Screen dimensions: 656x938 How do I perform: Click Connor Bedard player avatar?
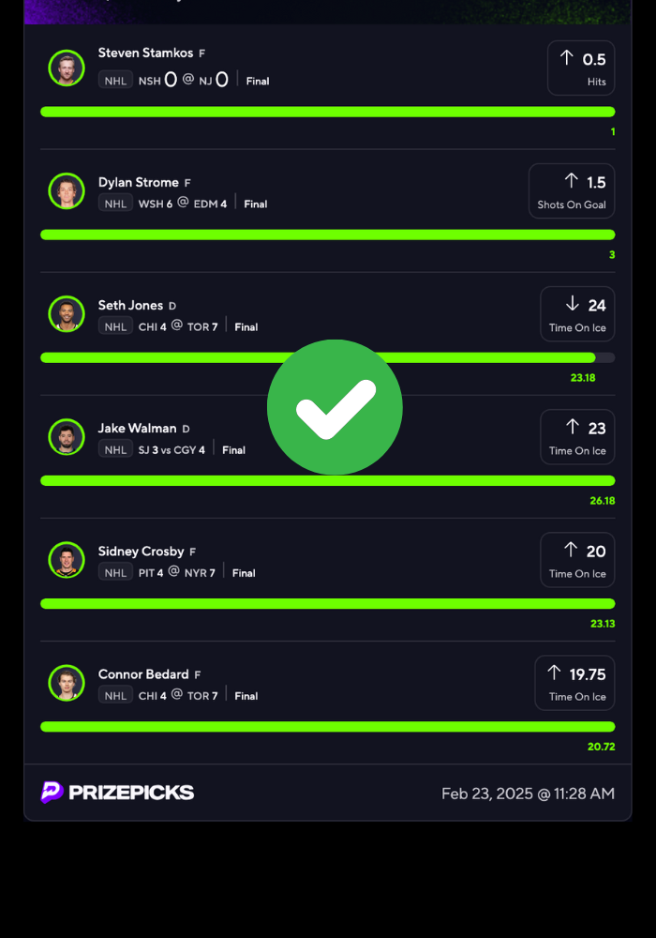coord(67,683)
